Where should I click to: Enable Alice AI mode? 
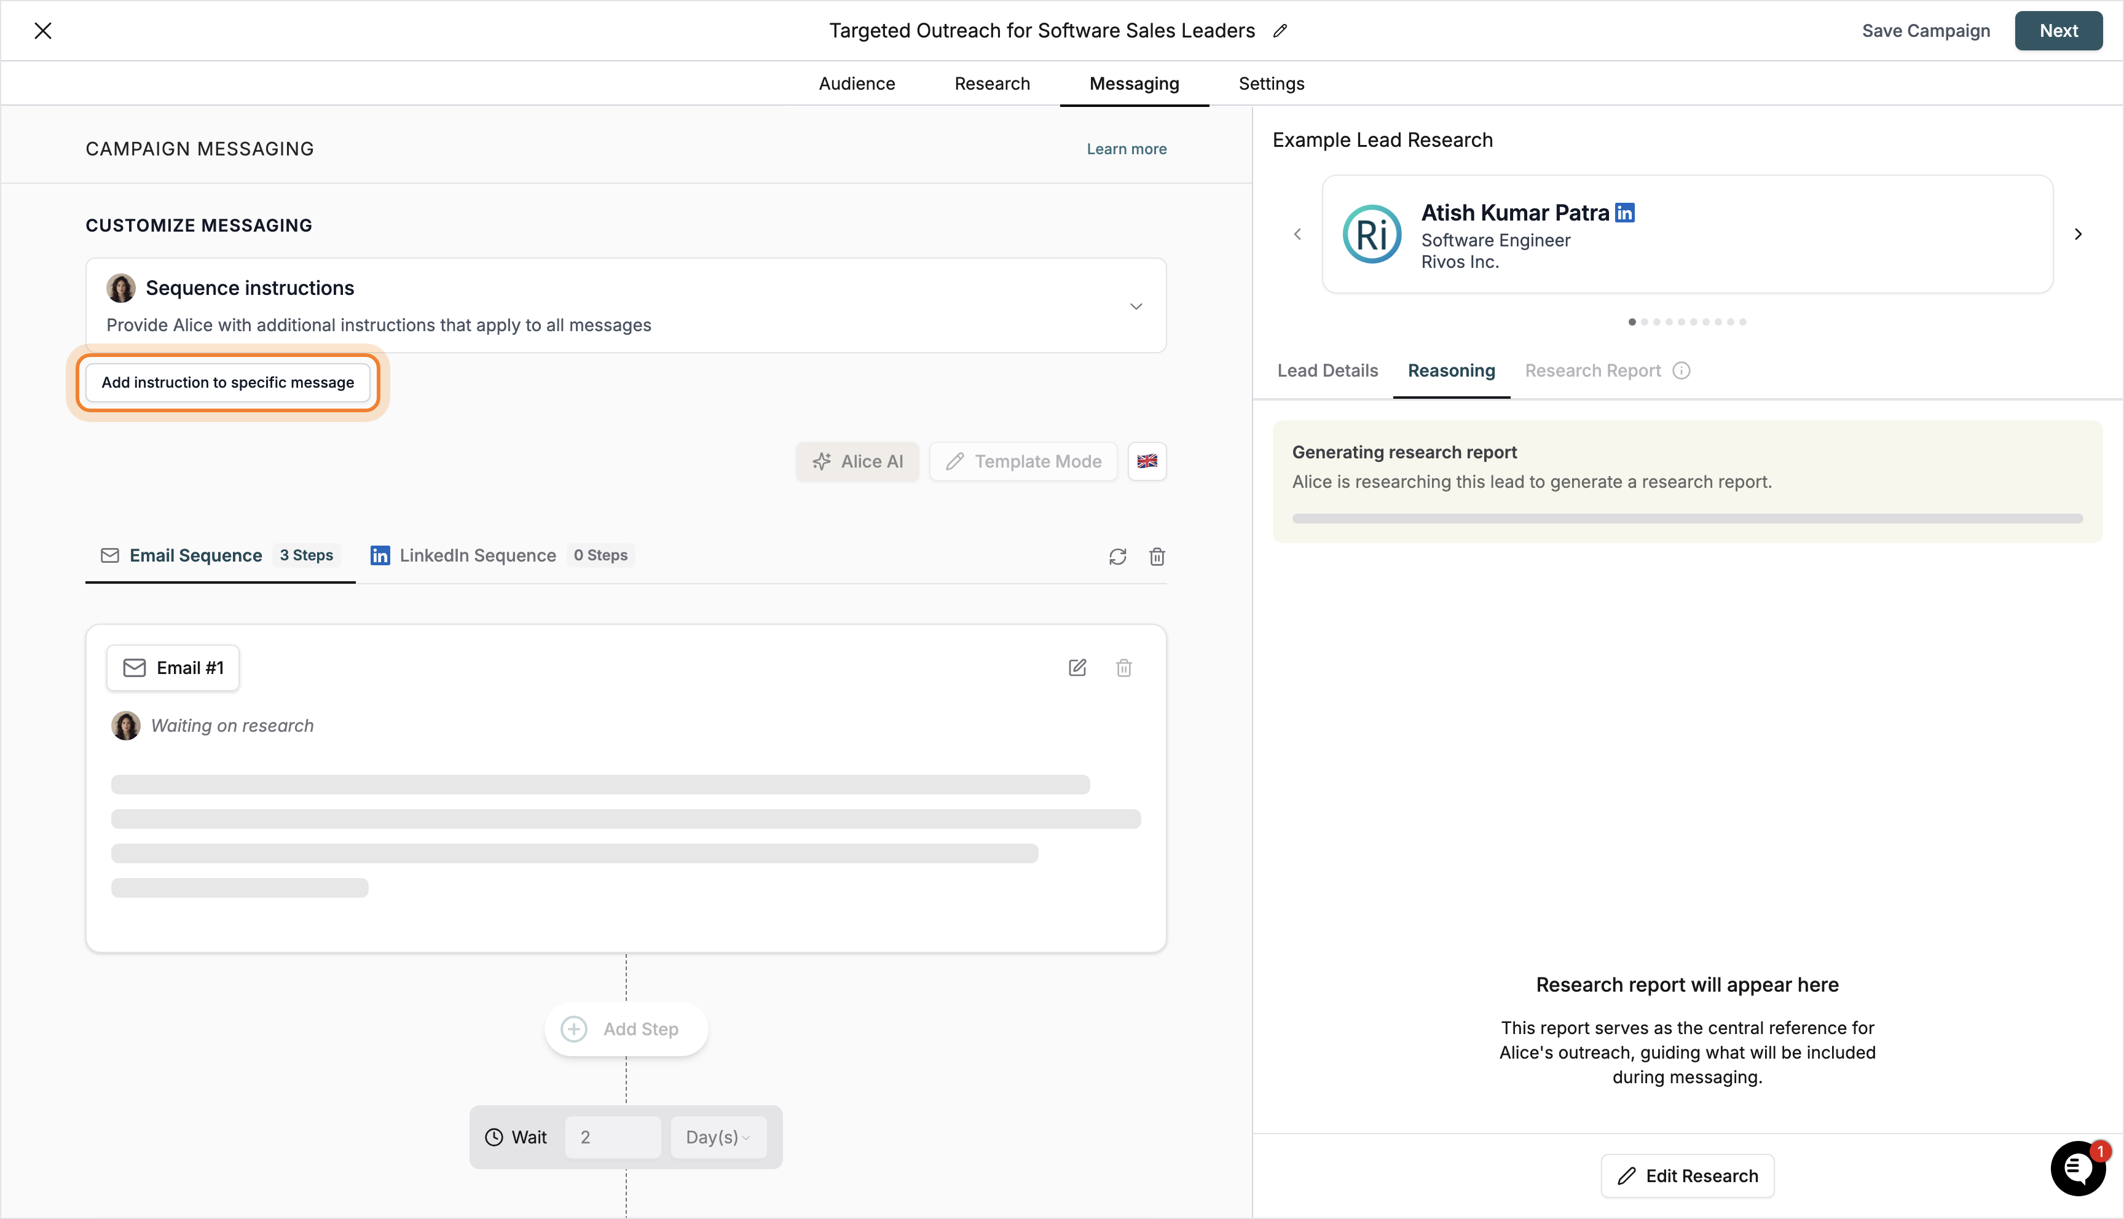[857, 461]
